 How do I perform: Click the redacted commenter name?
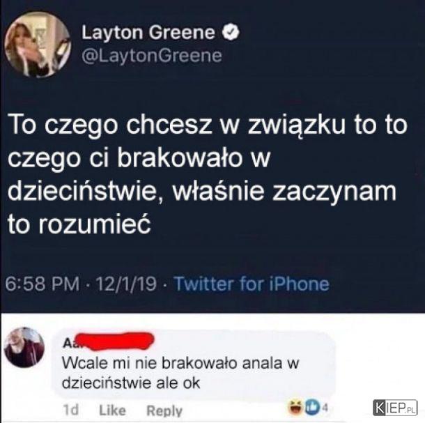(109, 341)
